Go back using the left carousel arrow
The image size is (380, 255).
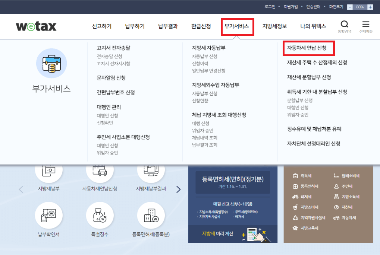pos(21,189)
